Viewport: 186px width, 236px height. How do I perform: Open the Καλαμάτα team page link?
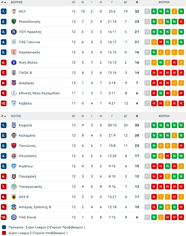(x=27, y=135)
